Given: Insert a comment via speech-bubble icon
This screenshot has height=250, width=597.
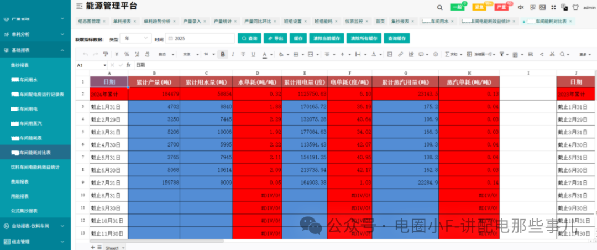Looking at the screenshot, I should 421,55.
